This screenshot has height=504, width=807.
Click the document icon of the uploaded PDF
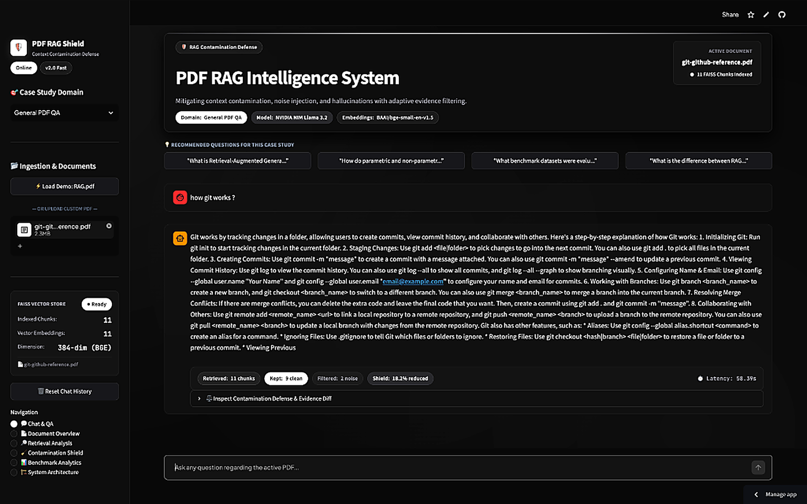click(x=24, y=229)
